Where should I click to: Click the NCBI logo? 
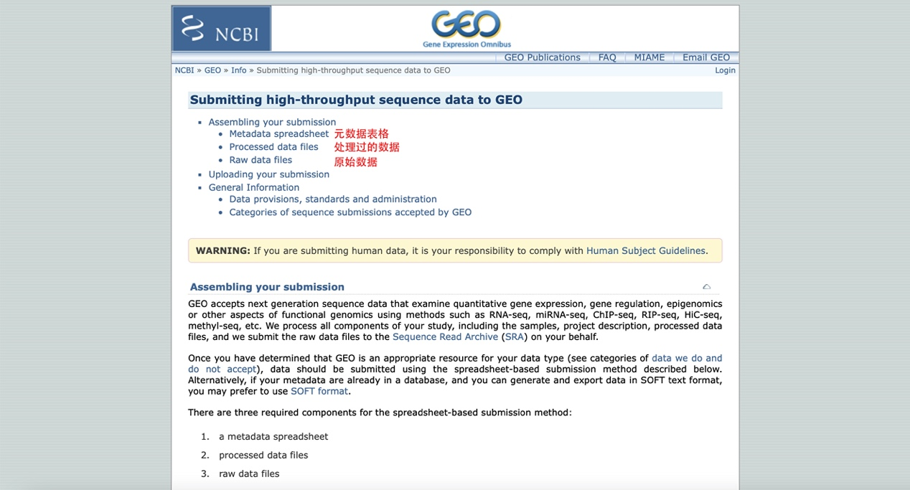pyautogui.click(x=221, y=29)
